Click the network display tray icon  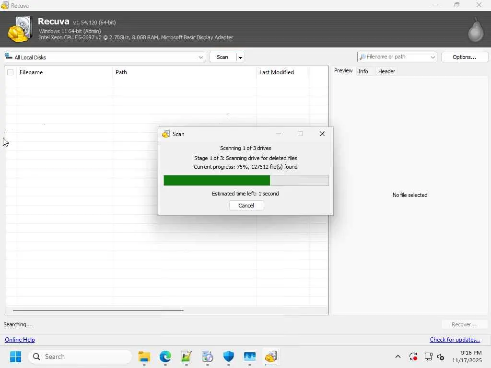pyautogui.click(x=428, y=356)
